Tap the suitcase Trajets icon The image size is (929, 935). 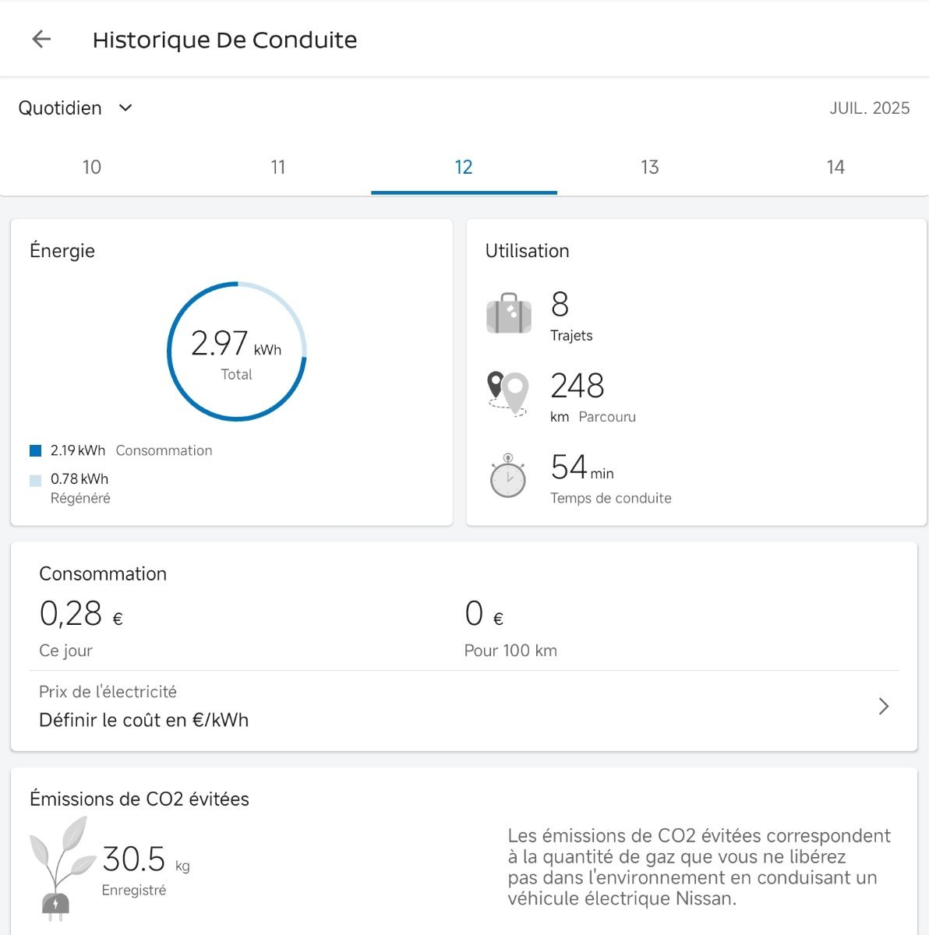pyautogui.click(x=509, y=313)
